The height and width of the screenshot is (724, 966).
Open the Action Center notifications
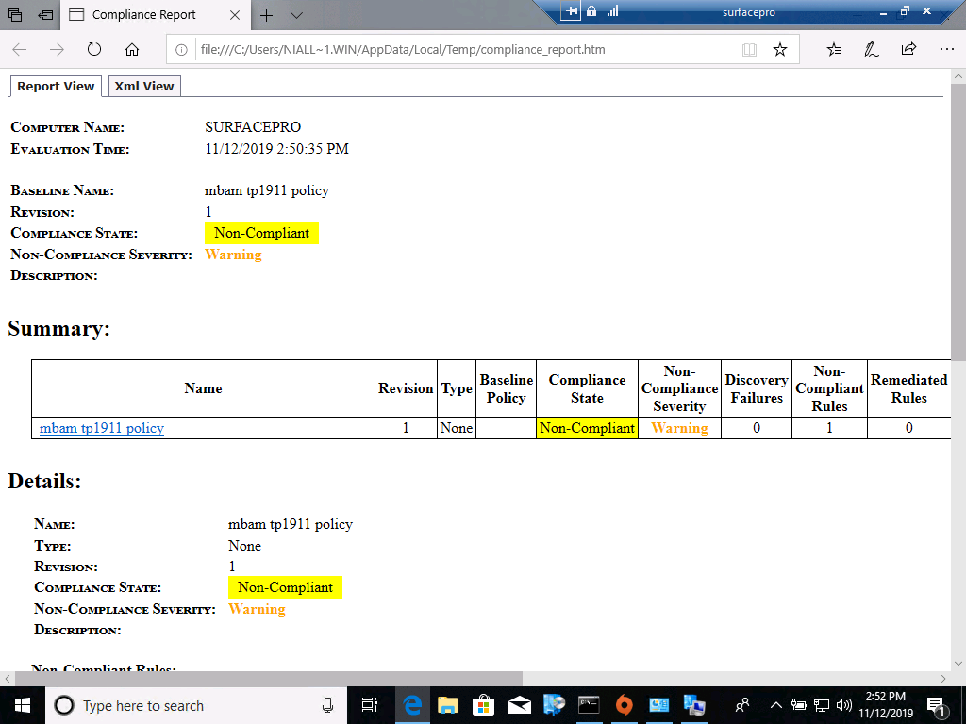937,707
